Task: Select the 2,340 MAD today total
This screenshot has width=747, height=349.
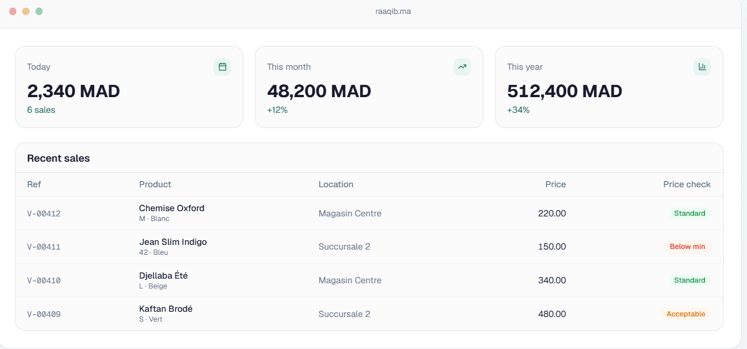Action: click(x=73, y=91)
